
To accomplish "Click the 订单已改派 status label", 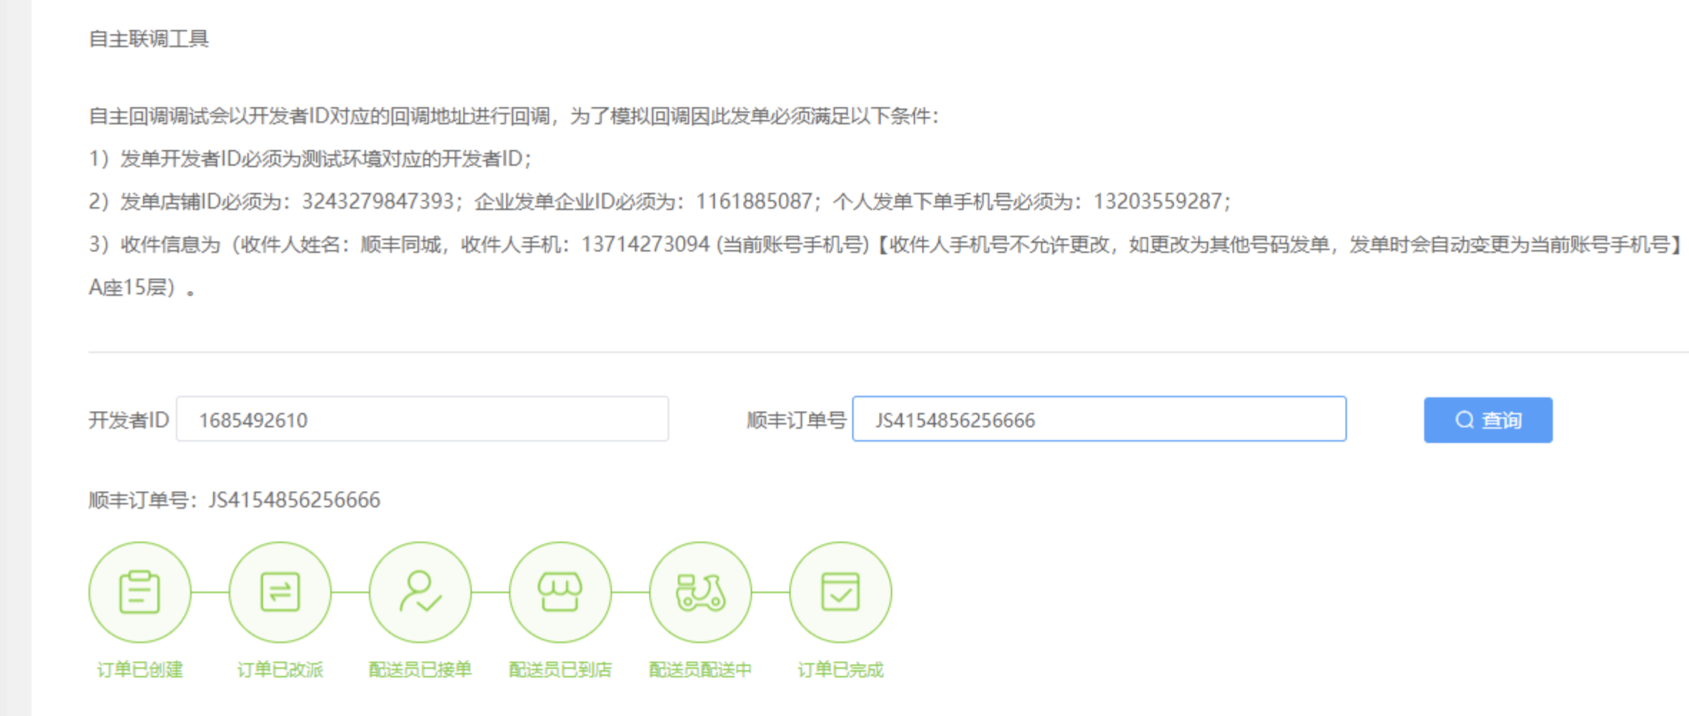I will pos(280,670).
